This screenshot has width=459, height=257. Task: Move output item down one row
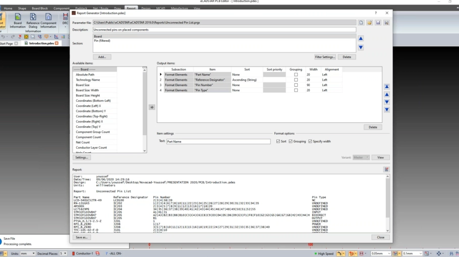387,102
